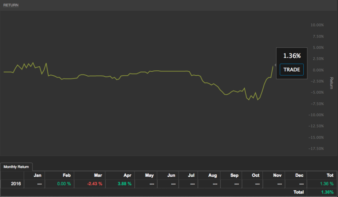Screen dimensions: 338x197
Task: Click the -12.50% y-axis label
Action: (x=316, y=126)
